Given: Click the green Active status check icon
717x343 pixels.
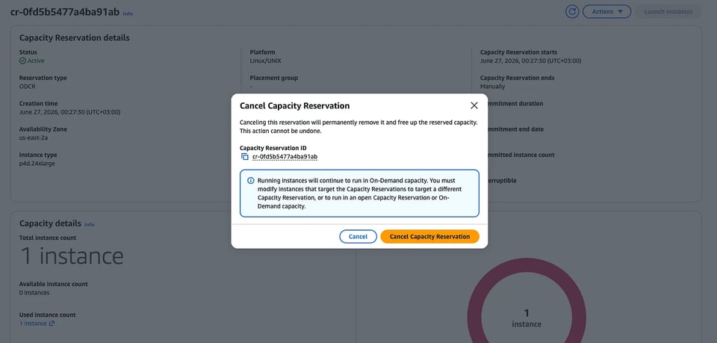Looking at the screenshot, I should [23, 61].
